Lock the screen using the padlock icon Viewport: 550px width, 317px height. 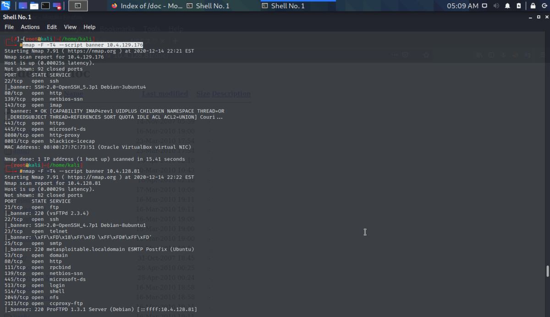click(x=533, y=6)
